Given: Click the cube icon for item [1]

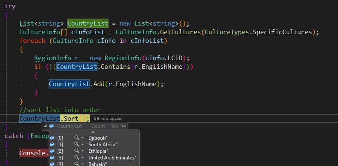Looking at the screenshot, I should pos(52,145).
